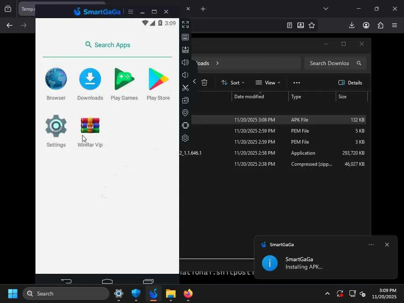Dismiss SmartGaGa notification with X
The width and height of the screenshot is (404, 303).
(x=387, y=245)
